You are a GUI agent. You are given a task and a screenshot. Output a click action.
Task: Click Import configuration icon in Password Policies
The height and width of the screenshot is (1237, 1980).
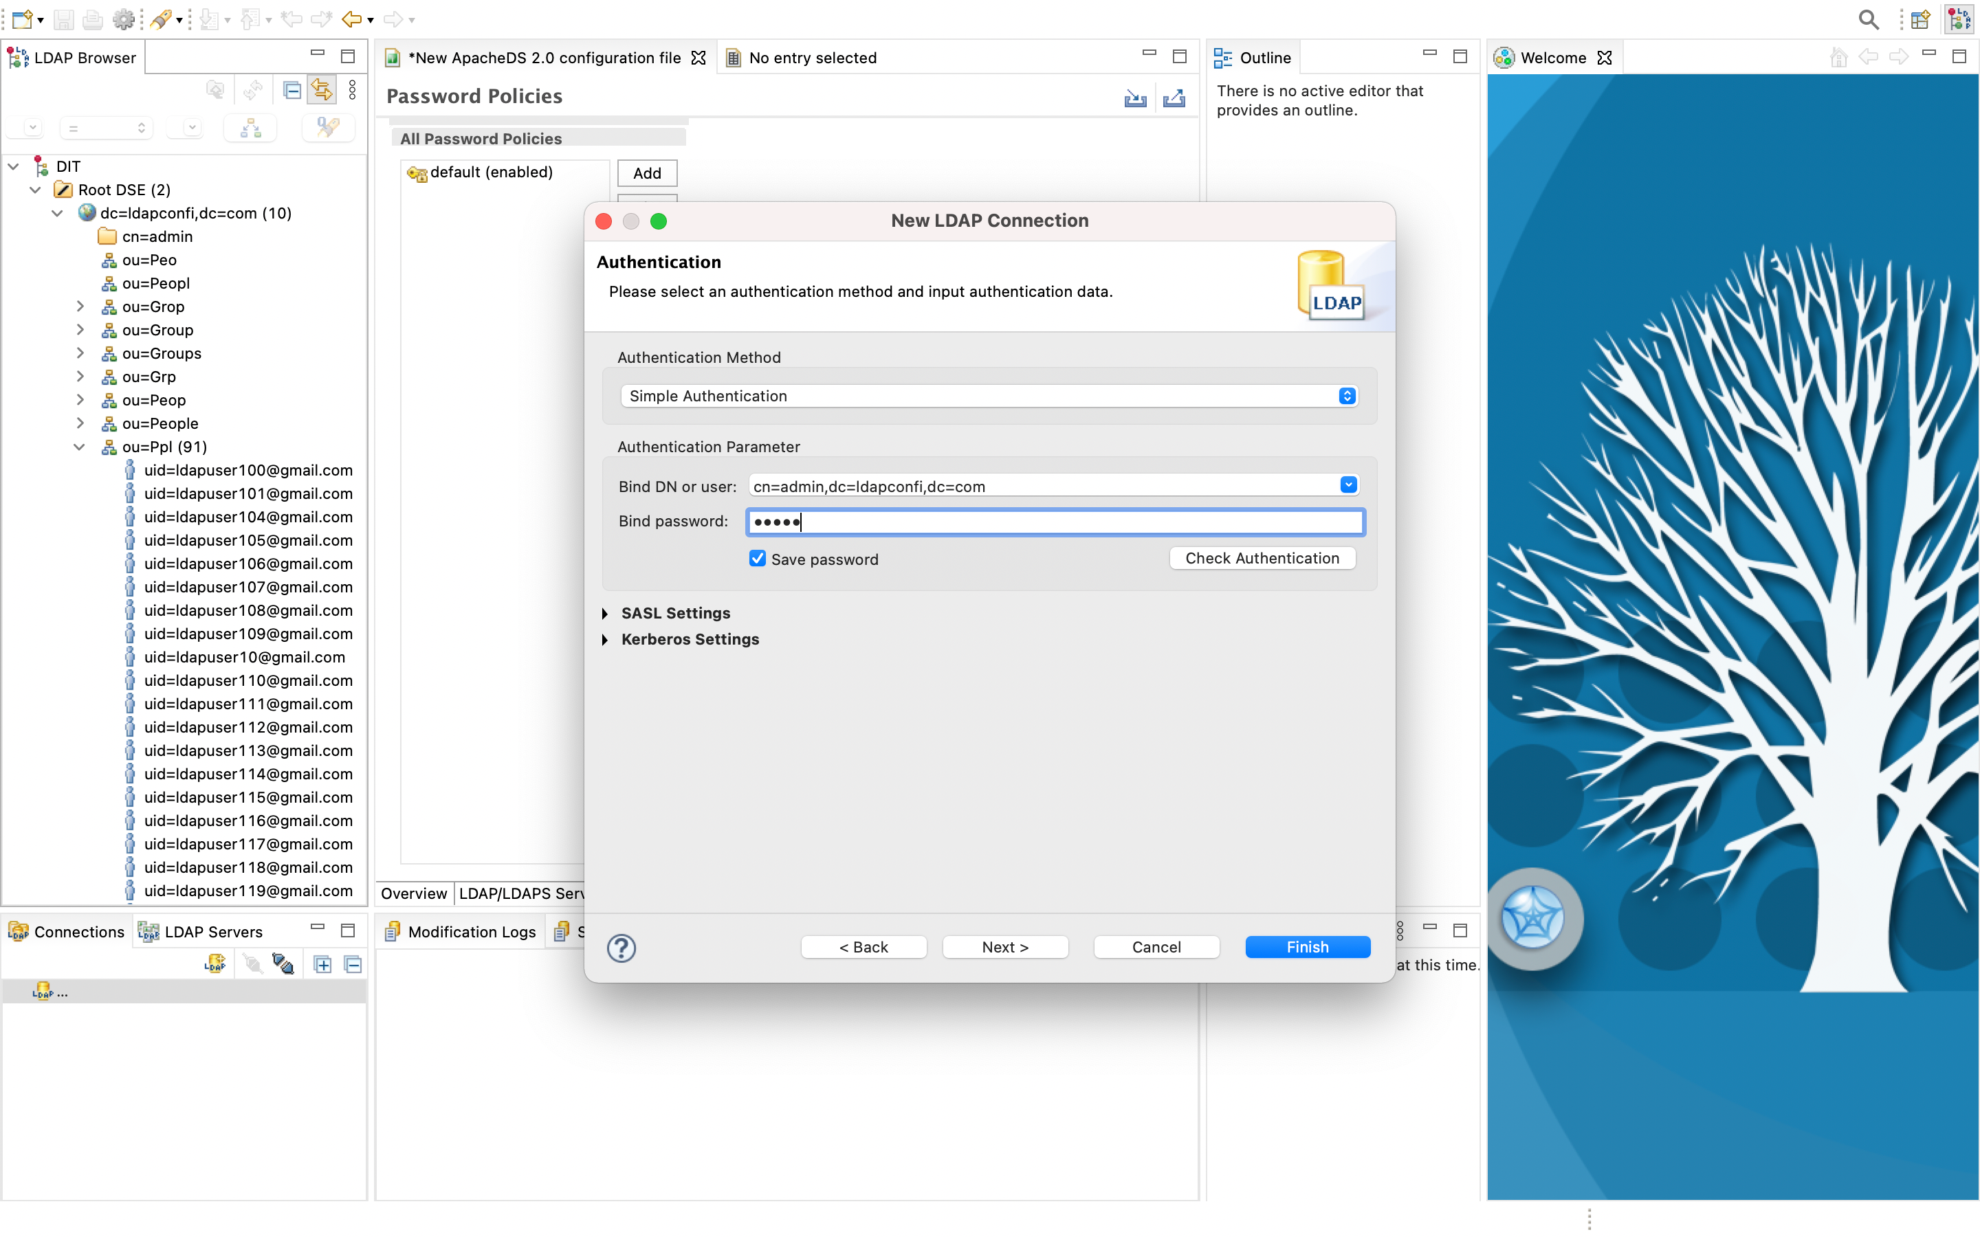tap(1136, 98)
